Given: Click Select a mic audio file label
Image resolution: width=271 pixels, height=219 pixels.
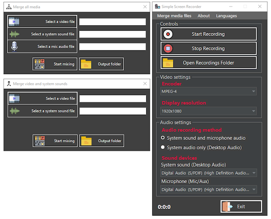Looking at the screenshot, I should pyautogui.click(x=56, y=46).
